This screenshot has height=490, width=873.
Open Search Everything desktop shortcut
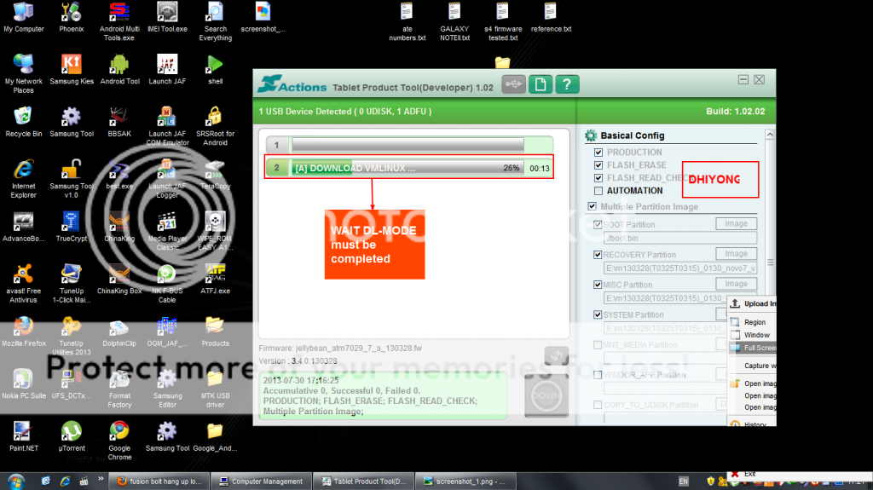215,22
